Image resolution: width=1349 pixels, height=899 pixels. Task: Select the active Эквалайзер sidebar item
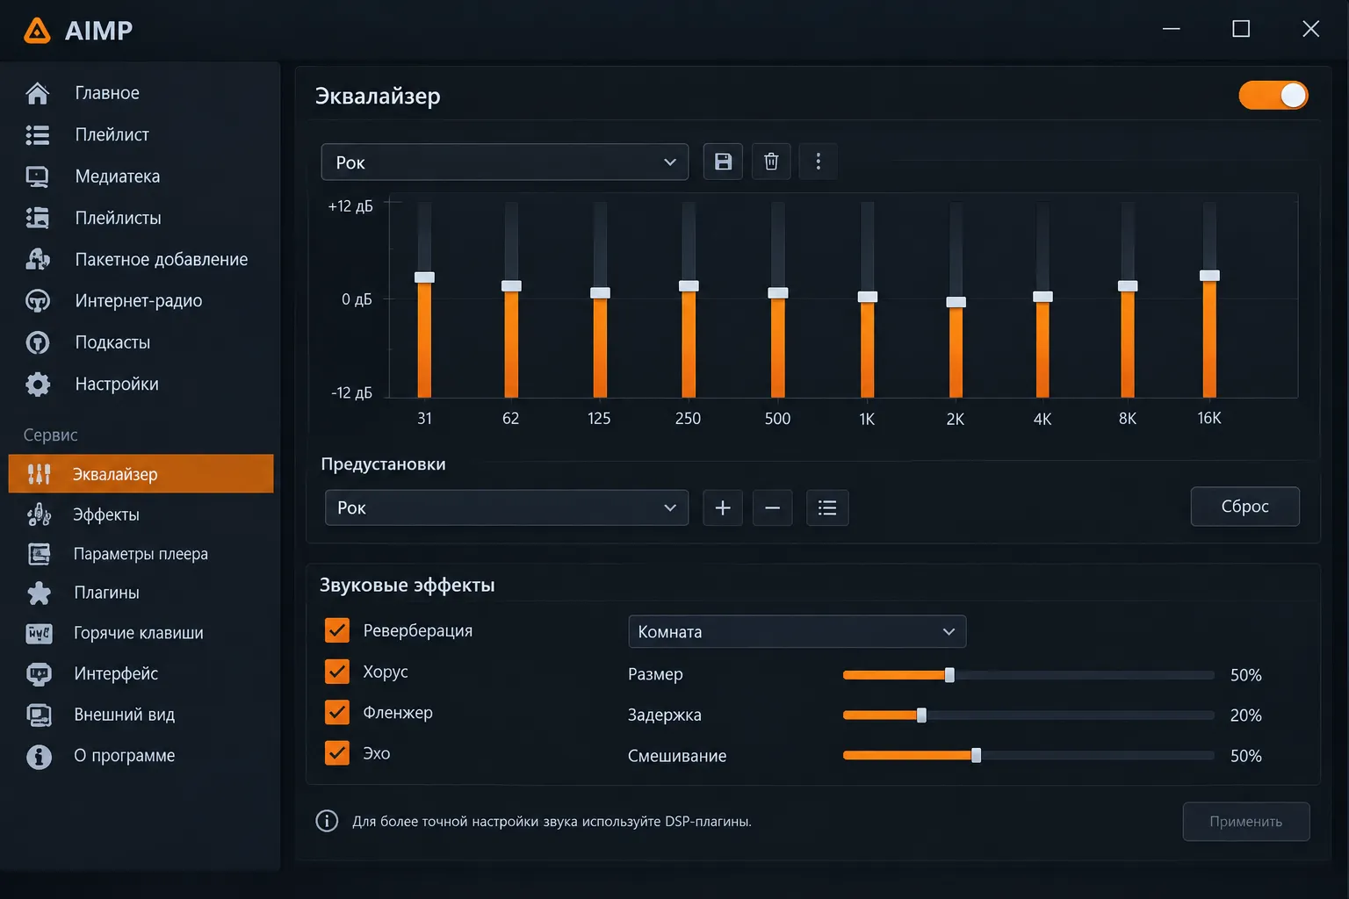click(141, 474)
